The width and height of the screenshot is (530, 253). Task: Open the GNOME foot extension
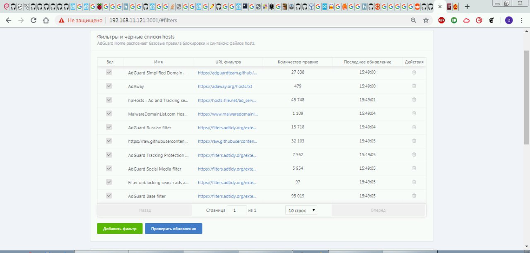pyautogui.click(x=491, y=20)
